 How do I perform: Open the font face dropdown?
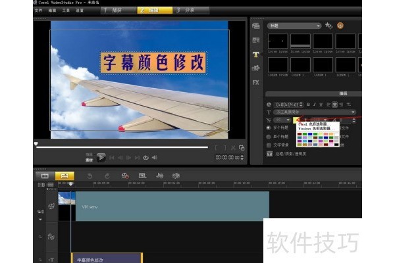coord(315,112)
